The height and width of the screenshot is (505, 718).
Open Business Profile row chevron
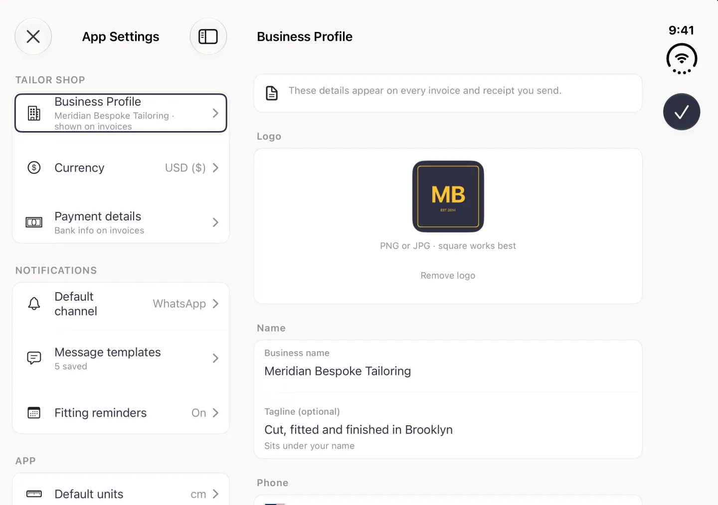[x=215, y=113]
